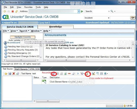Open the Incident type combo box

pyautogui.click(x=97, y=18)
